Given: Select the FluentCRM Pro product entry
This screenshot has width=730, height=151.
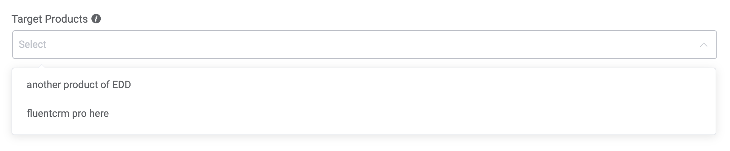Looking at the screenshot, I should 68,114.
